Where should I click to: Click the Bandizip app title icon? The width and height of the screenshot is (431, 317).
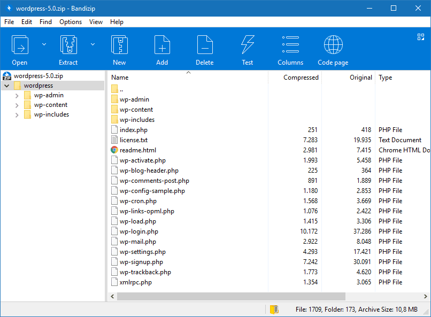(x=9, y=8)
